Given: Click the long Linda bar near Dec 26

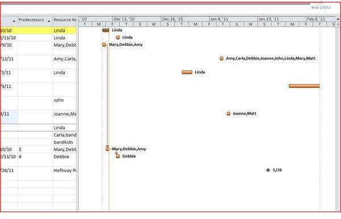Looking at the screenshot, I should click(187, 72).
